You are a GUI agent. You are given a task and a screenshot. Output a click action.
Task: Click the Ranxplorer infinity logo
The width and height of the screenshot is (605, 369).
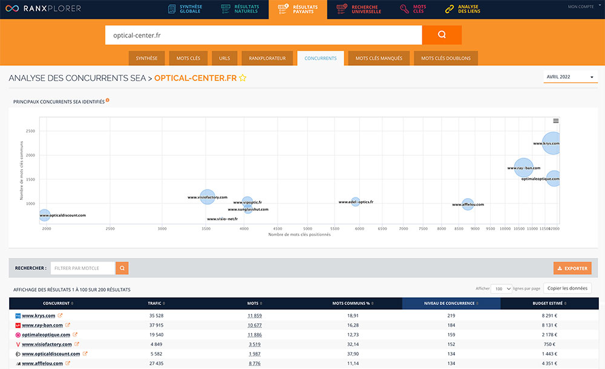pyautogui.click(x=12, y=8)
